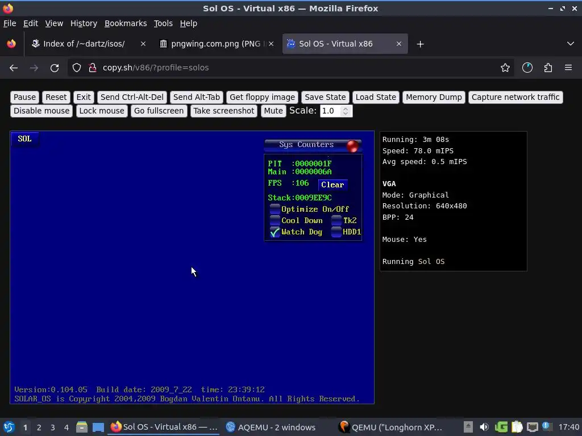Viewport: 582px width, 436px height.
Task: Open the Bookmarks menu
Action: pyautogui.click(x=126, y=23)
